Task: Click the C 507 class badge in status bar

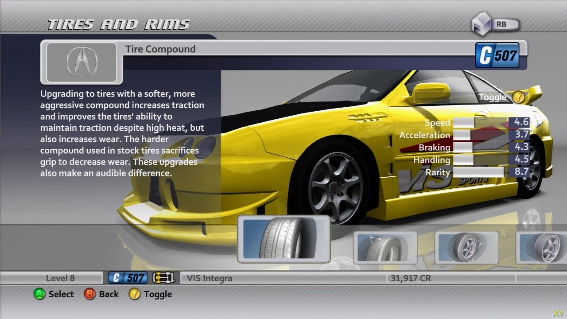Action: click(128, 278)
